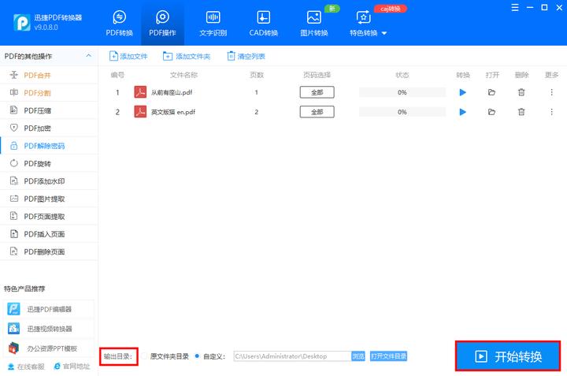Click page selection 全部 for 从前有座山.pdf
This screenshot has height=376, width=567.
coord(317,92)
